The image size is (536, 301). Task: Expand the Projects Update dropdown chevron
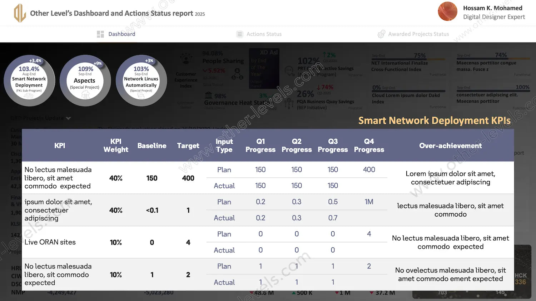tap(68, 118)
